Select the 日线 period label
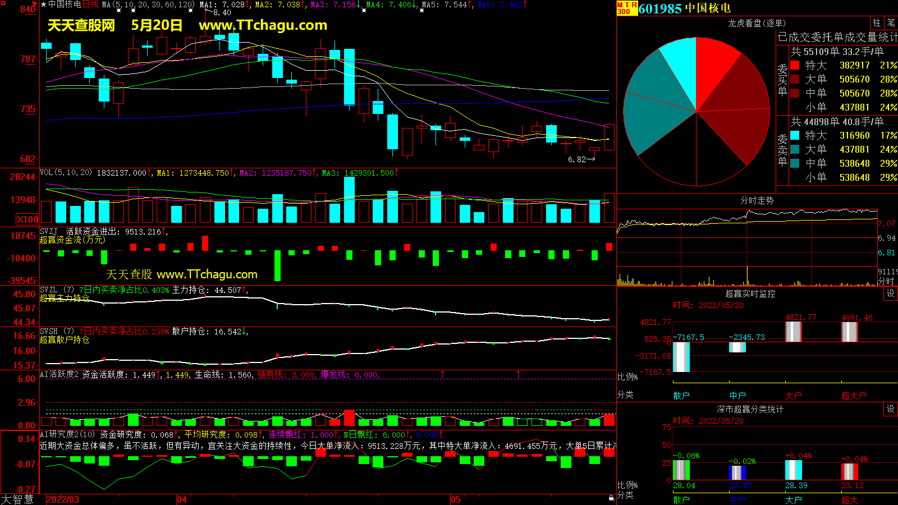898x505 pixels. [90, 4]
